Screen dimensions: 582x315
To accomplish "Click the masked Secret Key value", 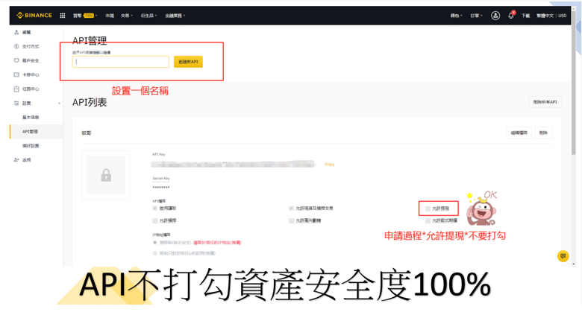I will click(161, 188).
